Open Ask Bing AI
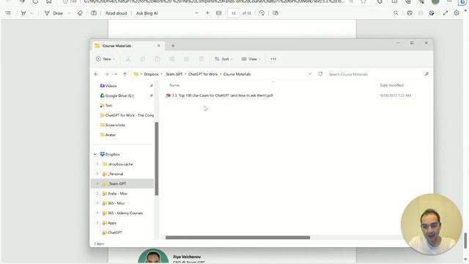This screenshot has height=264, width=469. (147, 13)
